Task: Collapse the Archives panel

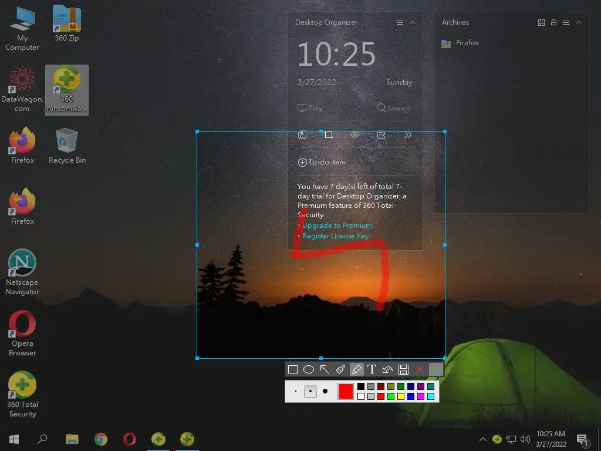Action: (x=578, y=23)
